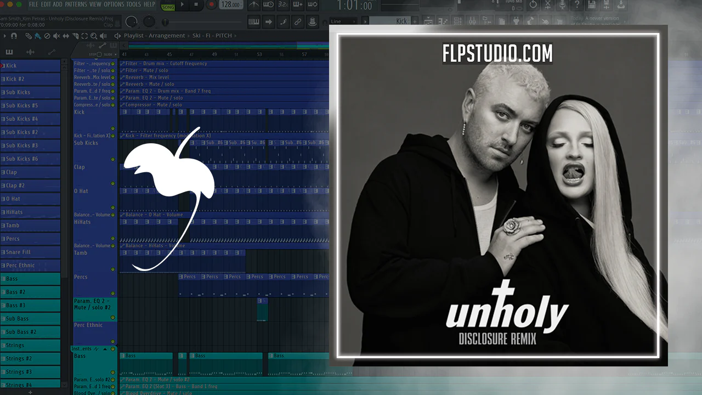
Task: Select the Sub Bass pattern
Action: click(x=30, y=318)
